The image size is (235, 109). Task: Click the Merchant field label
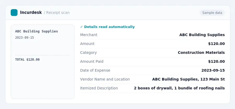(89, 35)
